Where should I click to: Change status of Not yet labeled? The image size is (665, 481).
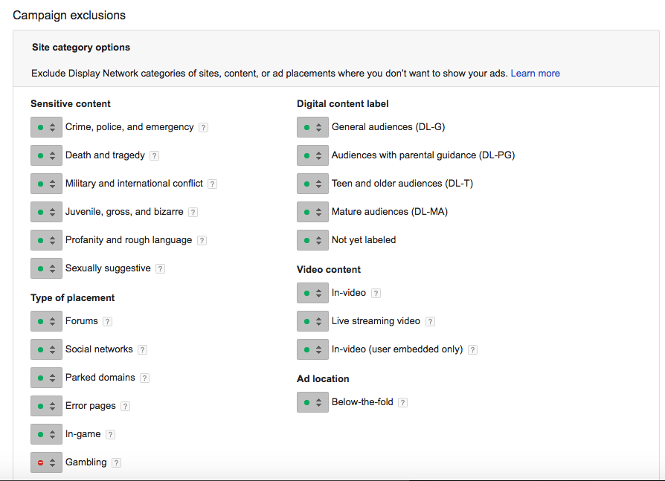coord(312,240)
